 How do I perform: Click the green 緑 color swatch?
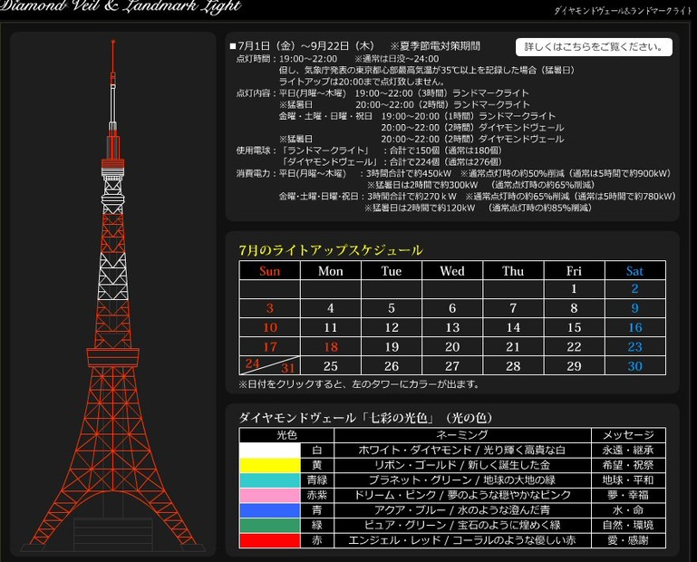[270, 526]
